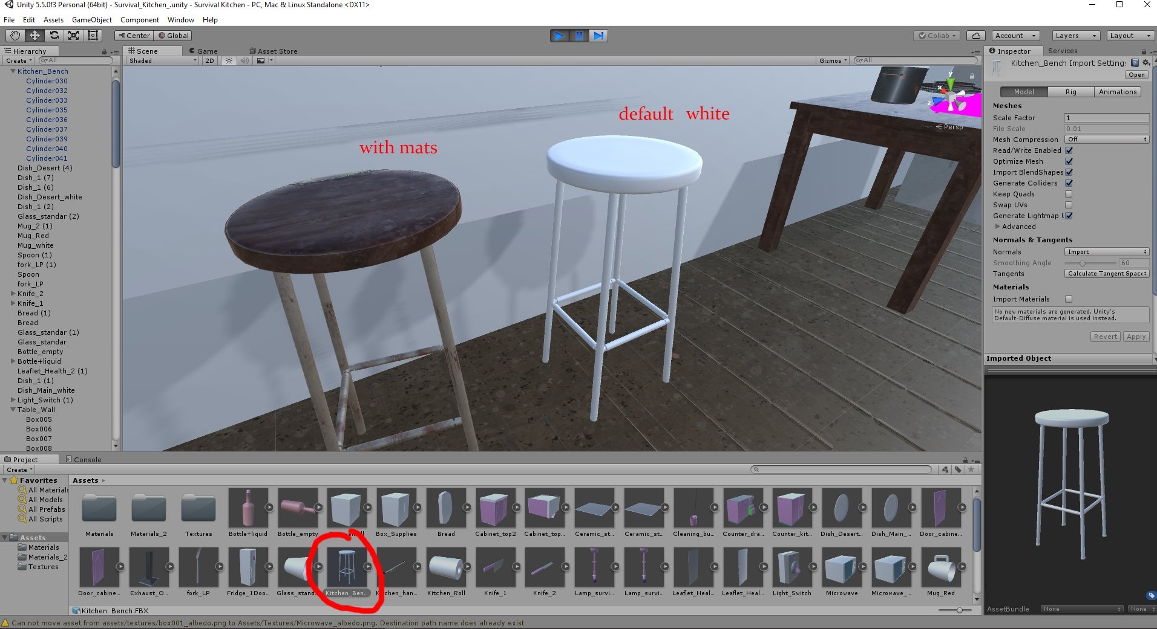
Task: Click Open to edit Kitchen_Bench asset
Action: tap(1136, 74)
